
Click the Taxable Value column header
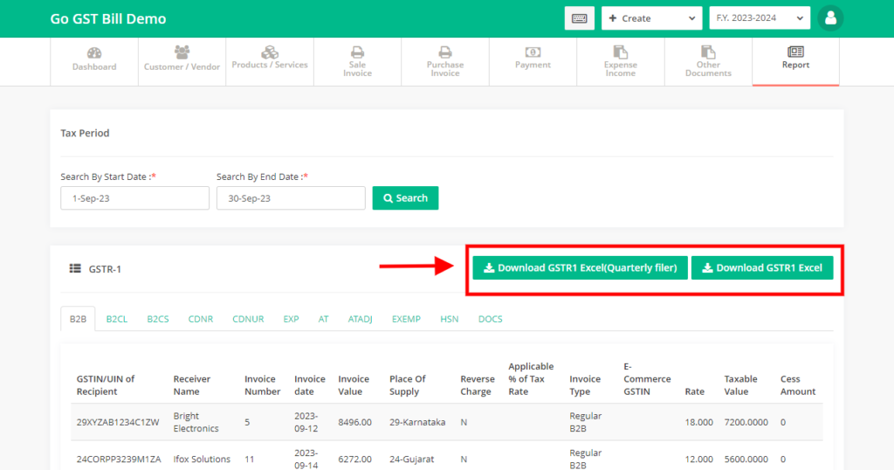click(x=740, y=385)
